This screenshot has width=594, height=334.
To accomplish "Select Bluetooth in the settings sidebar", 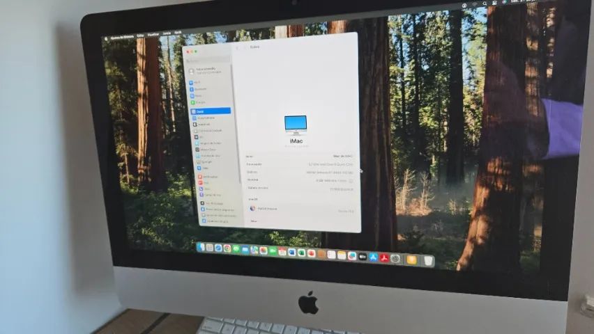I will coord(210,89).
